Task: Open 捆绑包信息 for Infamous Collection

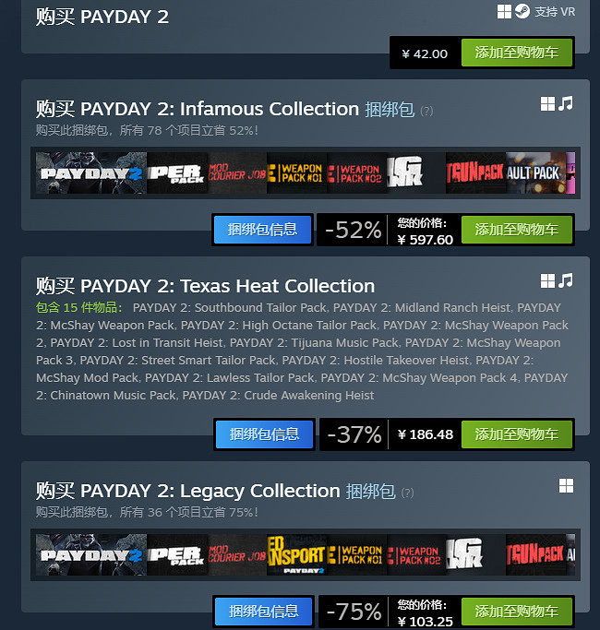Action: click(x=262, y=230)
